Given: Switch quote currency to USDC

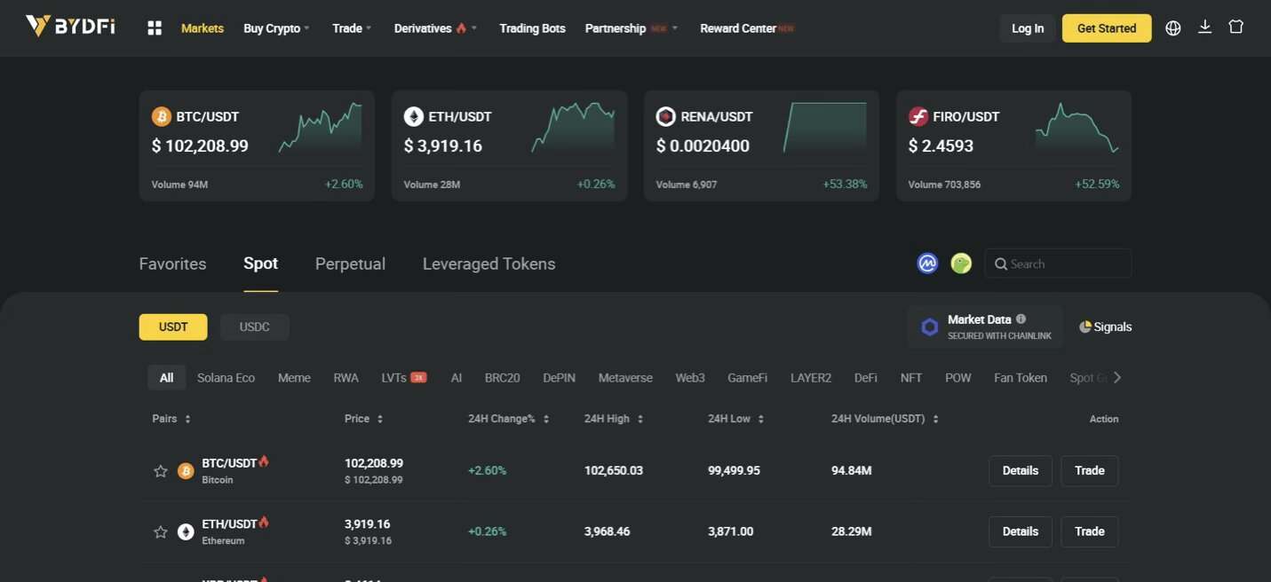Looking at the screenshot, I should pyautogui.click(x=254, y=326).
